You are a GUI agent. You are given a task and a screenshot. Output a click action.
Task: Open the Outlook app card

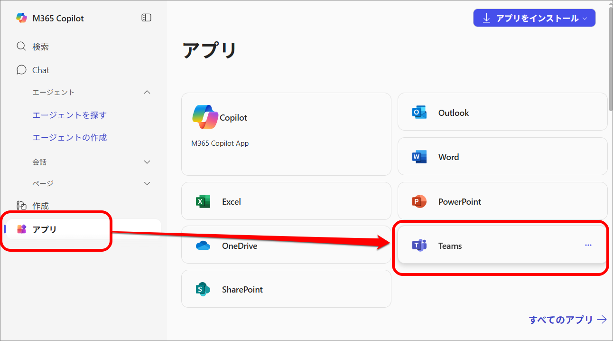tap(502, 112)
